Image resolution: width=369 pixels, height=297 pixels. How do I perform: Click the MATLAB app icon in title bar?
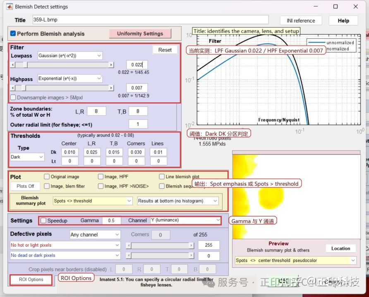click(x=10, y=7)
